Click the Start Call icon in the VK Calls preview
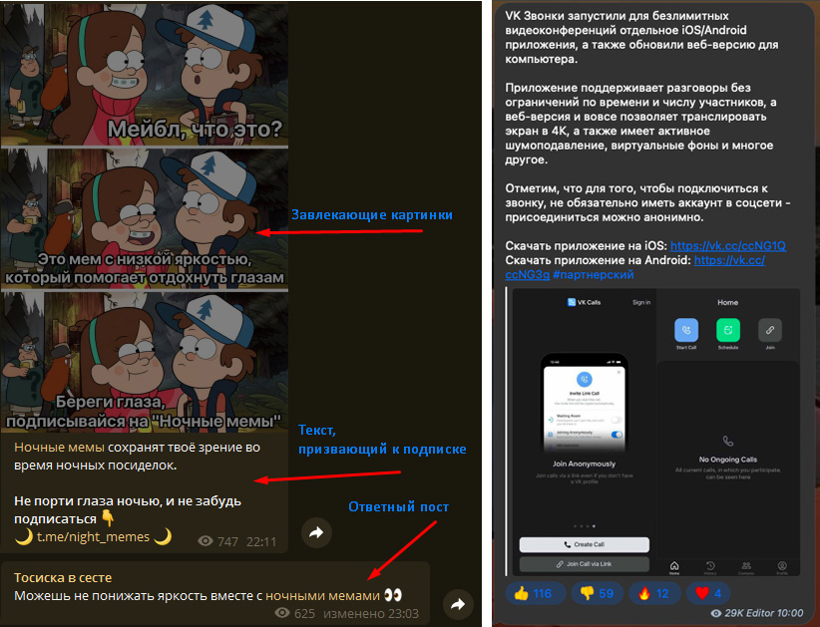820x627 pixels. [x=686, y=330]
